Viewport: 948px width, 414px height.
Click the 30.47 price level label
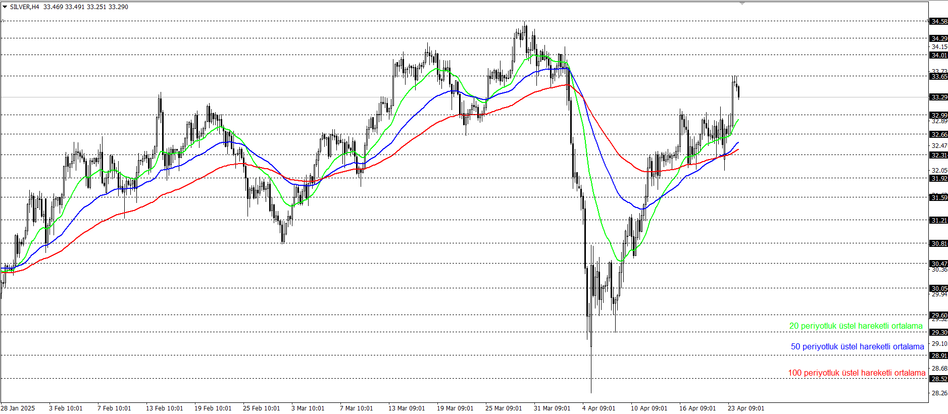tap(939, 264)
